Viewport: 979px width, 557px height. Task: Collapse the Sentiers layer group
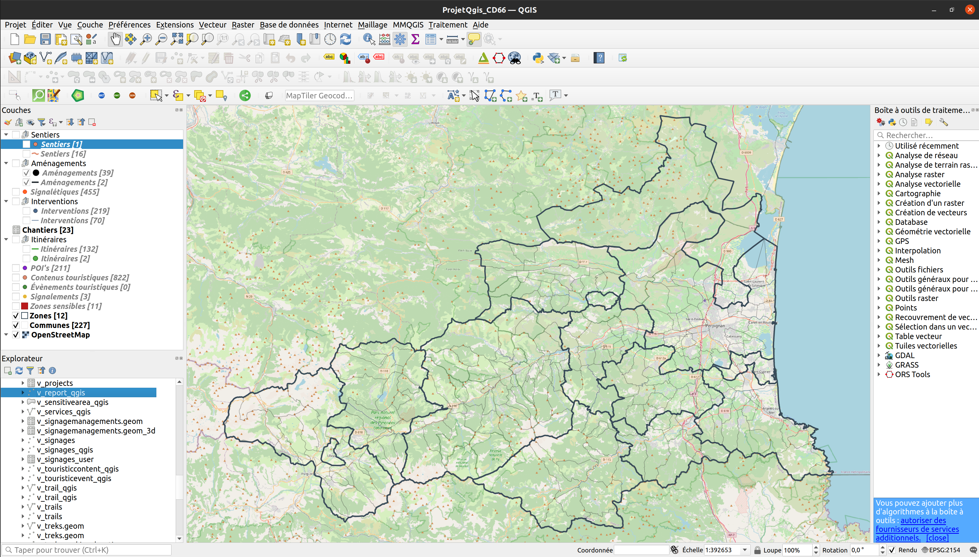click(6, 135)
